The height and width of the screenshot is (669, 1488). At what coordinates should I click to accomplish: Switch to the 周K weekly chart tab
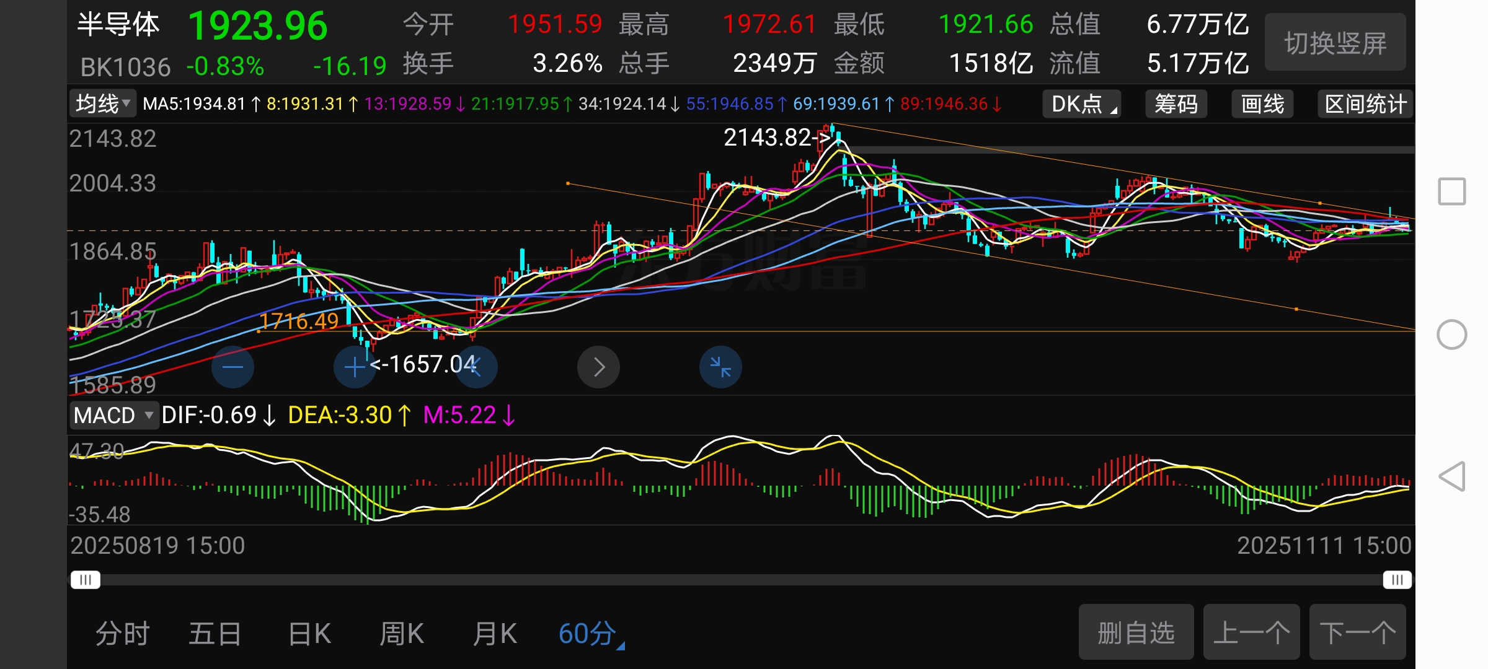click(x=402, y=634)
